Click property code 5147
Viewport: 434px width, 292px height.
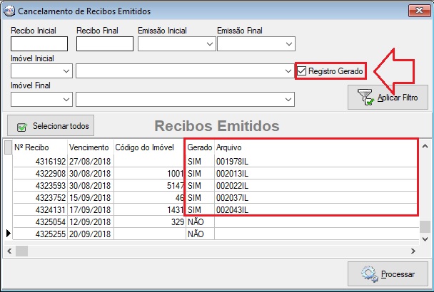pyautogui.click(x=176, y=186)
